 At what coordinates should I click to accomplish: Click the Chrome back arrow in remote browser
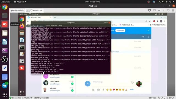(28, 21)
